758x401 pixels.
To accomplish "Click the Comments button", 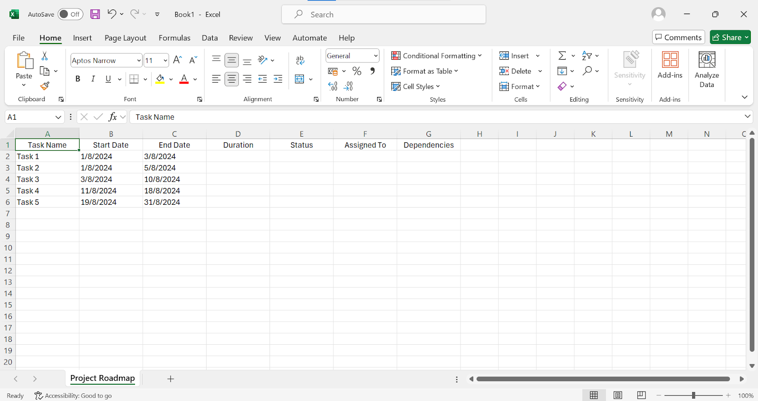I will 678,37.
